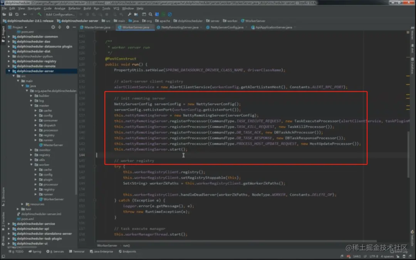Click the Synchronize refresh toolbar icon
The height and width of the screenshot is (260, 416).
(x=17, y=14)
